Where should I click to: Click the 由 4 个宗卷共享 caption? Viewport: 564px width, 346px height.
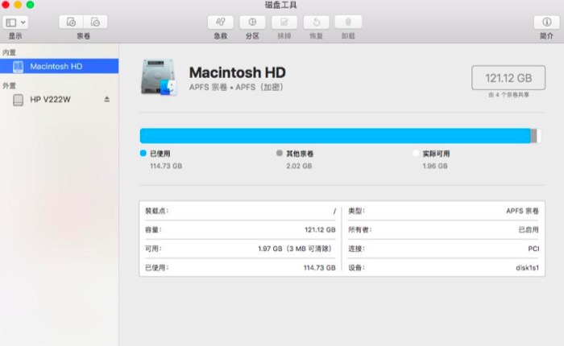point(508,95)
